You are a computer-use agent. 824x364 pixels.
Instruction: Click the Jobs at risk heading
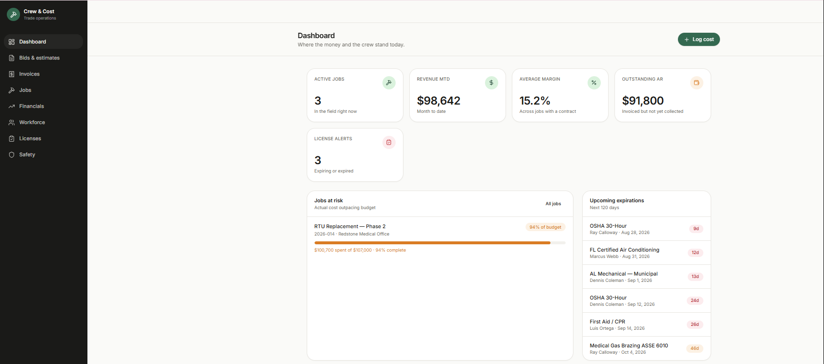point(329,201)
